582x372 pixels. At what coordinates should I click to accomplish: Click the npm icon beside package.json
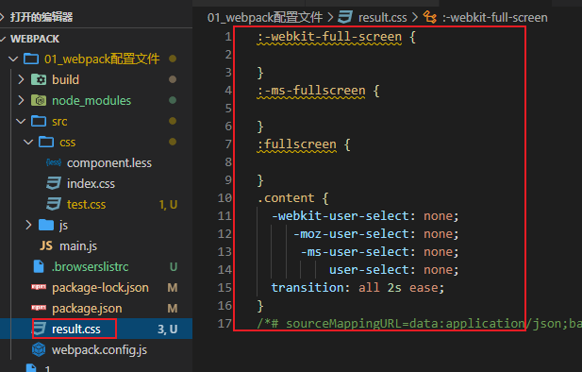[39, 308]
